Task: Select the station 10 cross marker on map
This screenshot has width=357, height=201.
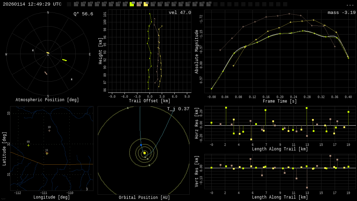Action: point(49,131)
